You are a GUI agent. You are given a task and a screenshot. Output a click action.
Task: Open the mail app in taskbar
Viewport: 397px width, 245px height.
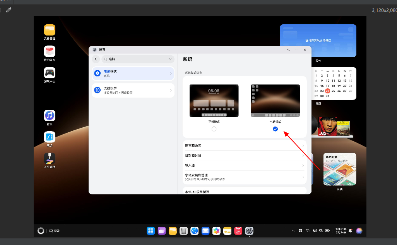click(205, 231)
